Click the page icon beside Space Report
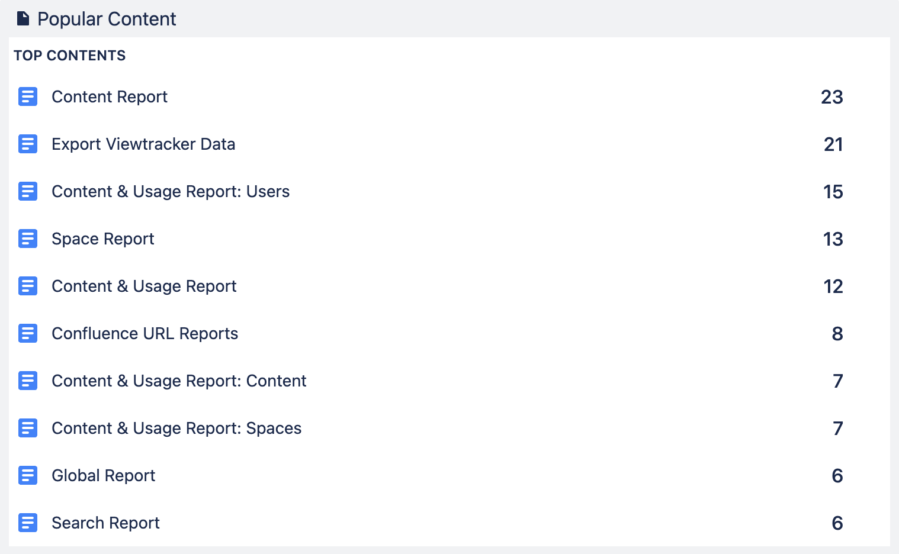The width and height of the screenshot is (899, 554). (28, 239)
